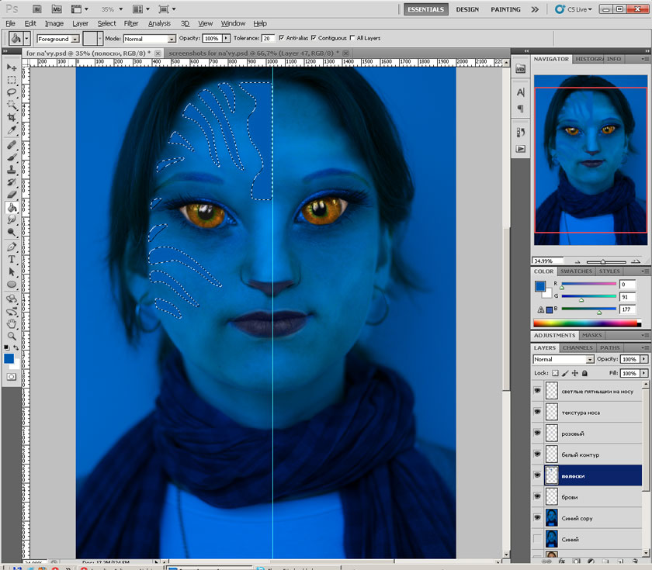Image resolution: width=652 pixels, height=570 pixels.
Task: Open the layer blend mode dropdown
Action: click(564, 360)
